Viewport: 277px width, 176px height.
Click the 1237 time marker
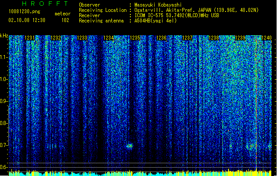click(x=188, y=38)
